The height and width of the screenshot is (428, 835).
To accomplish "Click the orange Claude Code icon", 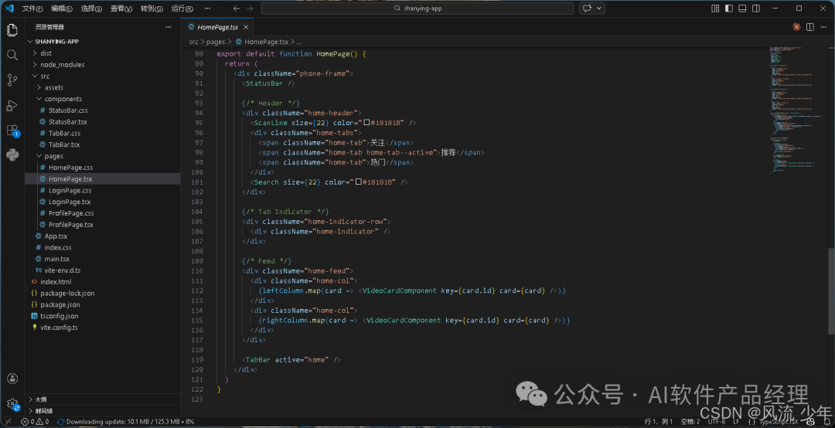I will [796, 27].
